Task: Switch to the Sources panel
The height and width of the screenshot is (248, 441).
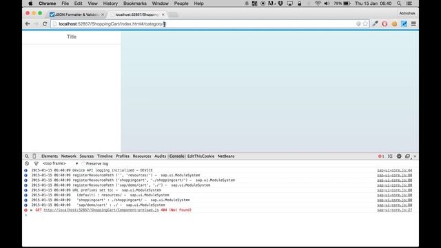Action: pos(87,156)
